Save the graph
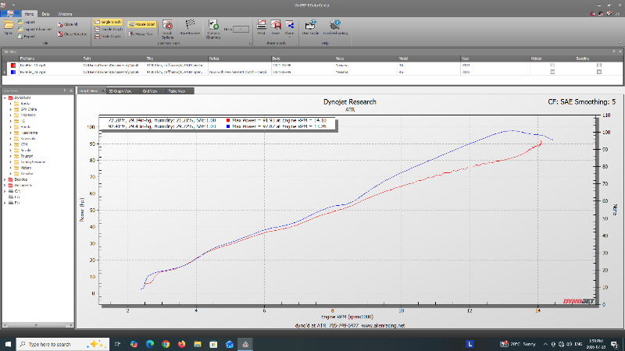 tap(276, 27)
